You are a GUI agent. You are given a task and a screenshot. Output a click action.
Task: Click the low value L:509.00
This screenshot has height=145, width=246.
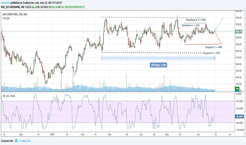pos(72,7)
